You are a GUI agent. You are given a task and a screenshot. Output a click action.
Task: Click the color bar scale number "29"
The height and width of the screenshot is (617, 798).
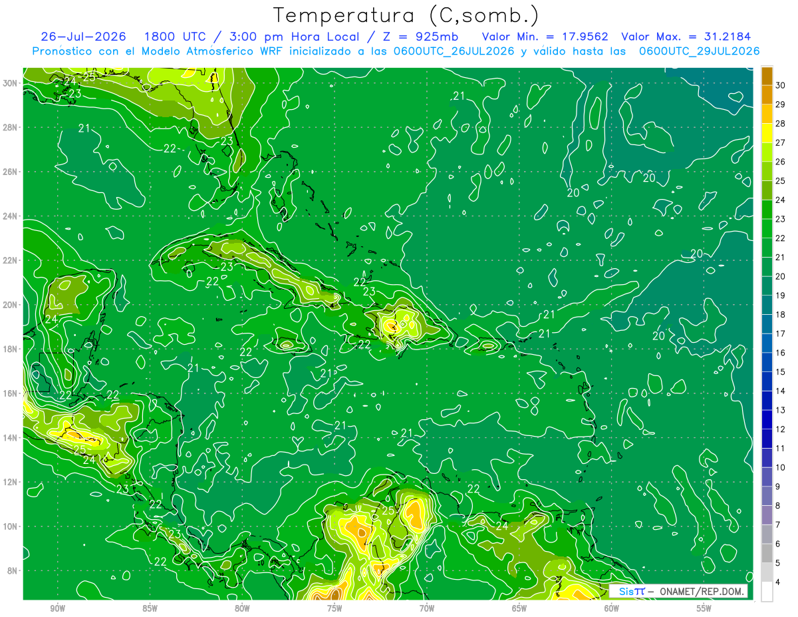point(781,104)
